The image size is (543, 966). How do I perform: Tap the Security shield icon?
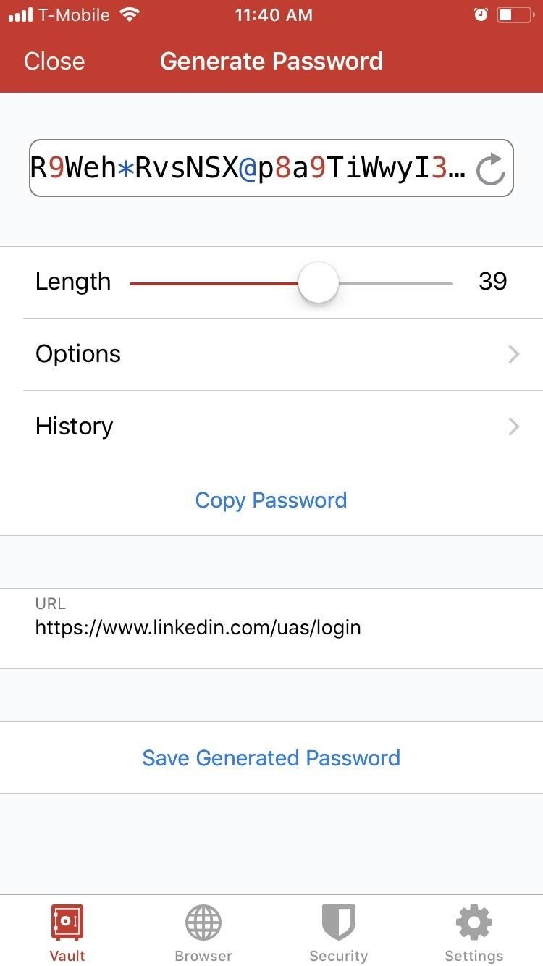(338, 923)
